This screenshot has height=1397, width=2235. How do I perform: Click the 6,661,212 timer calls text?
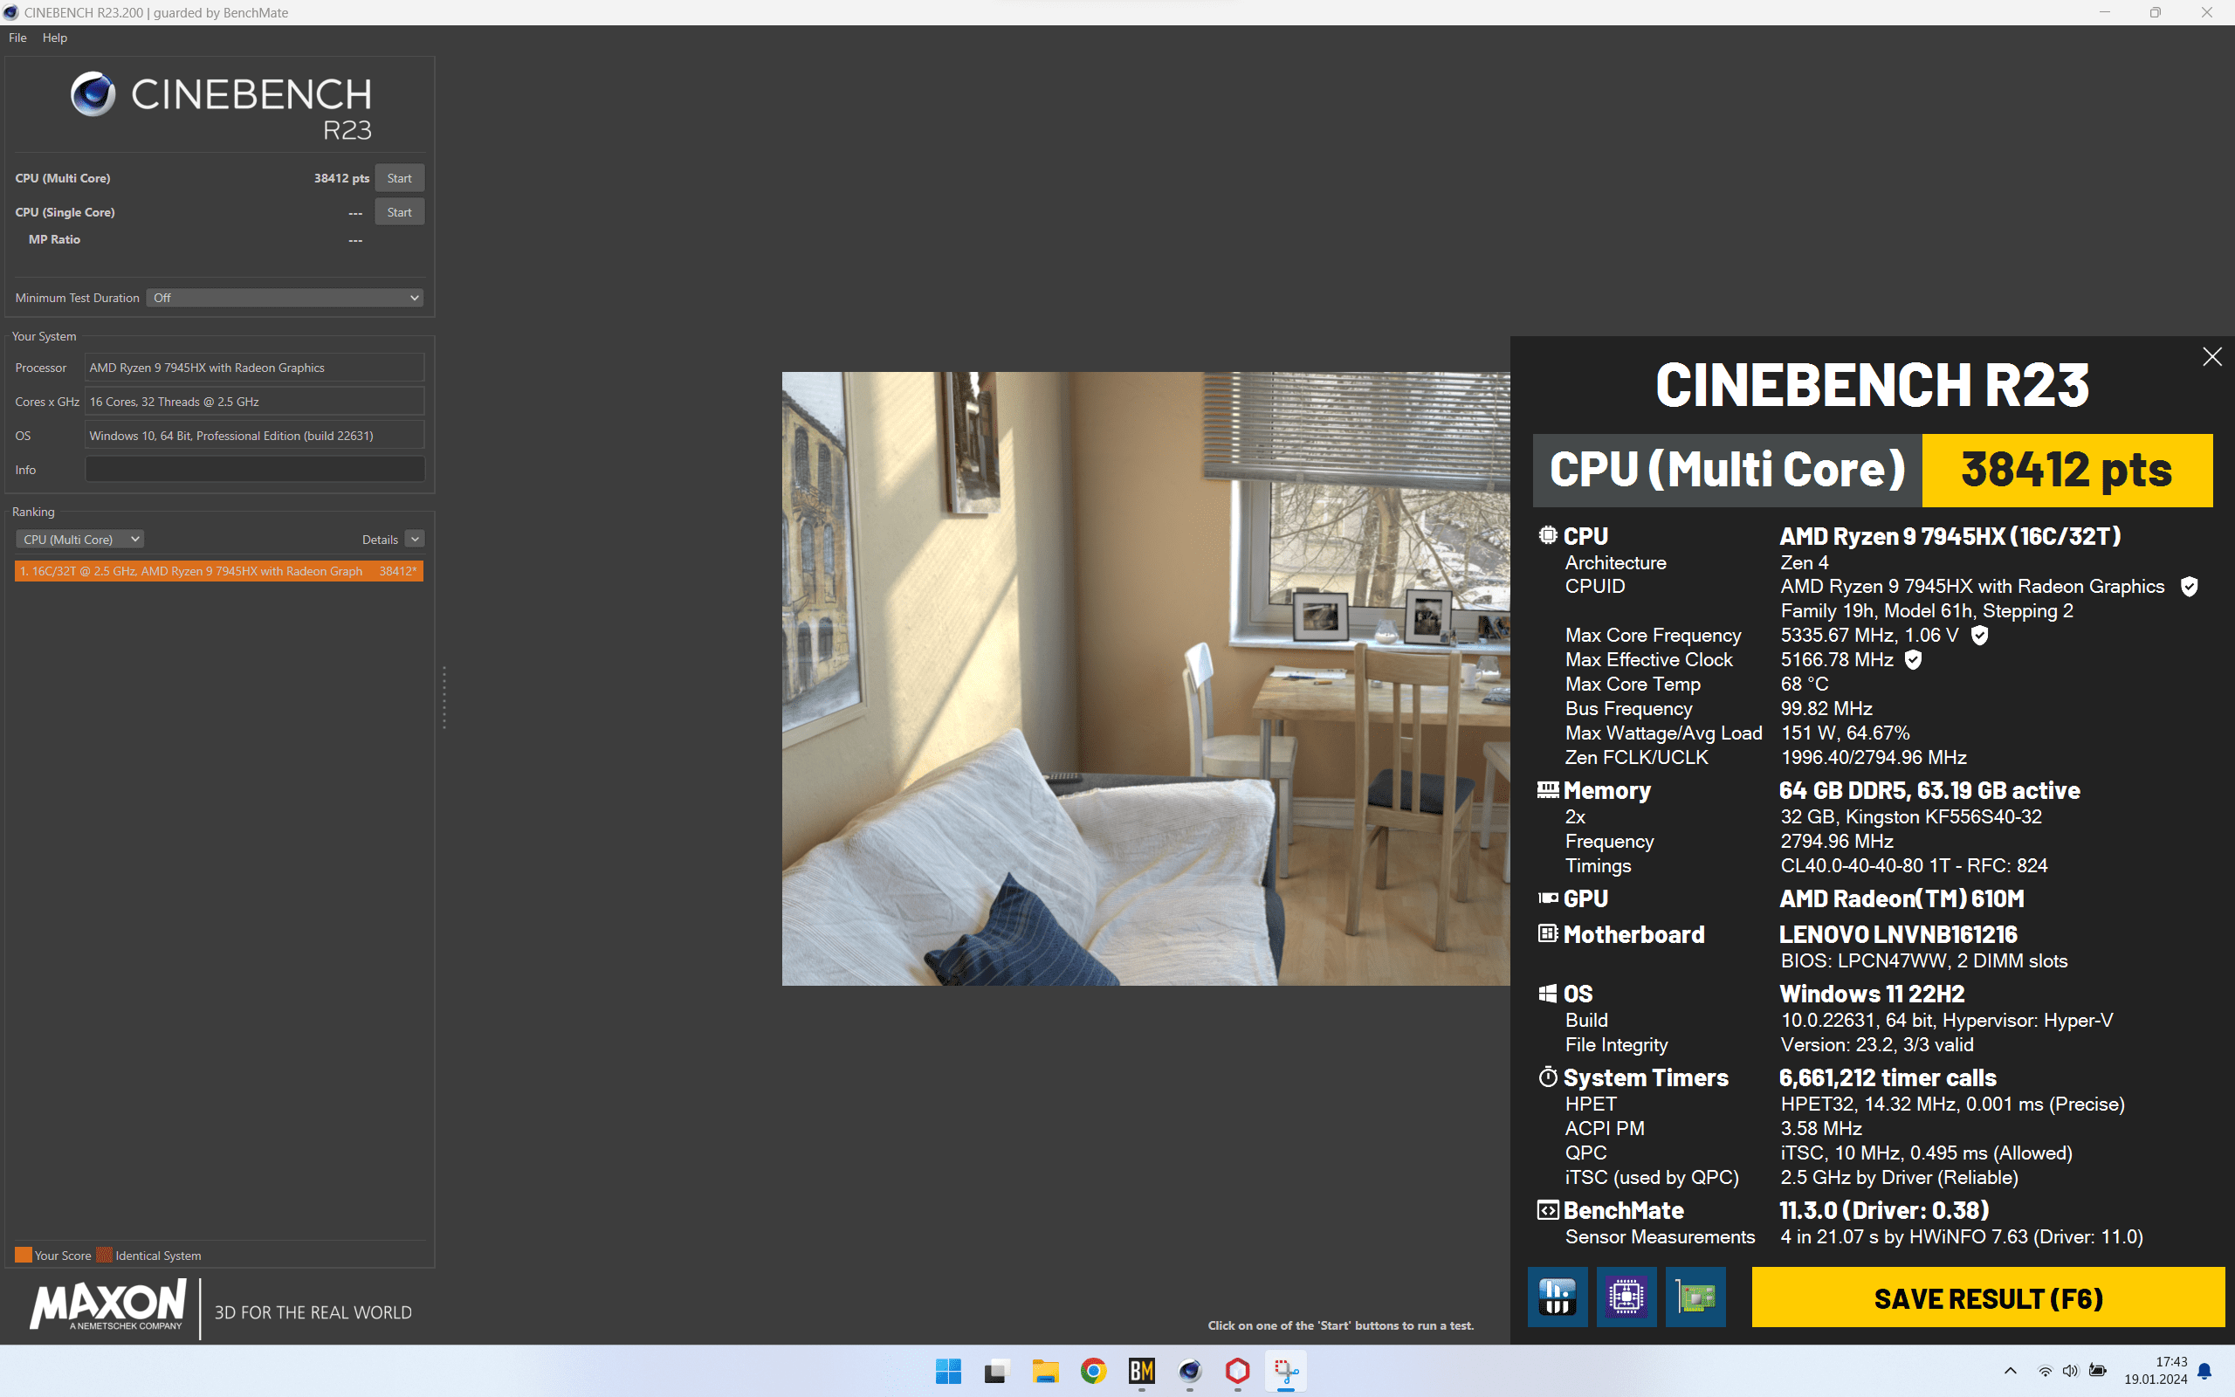[x=1887, y=1077]
